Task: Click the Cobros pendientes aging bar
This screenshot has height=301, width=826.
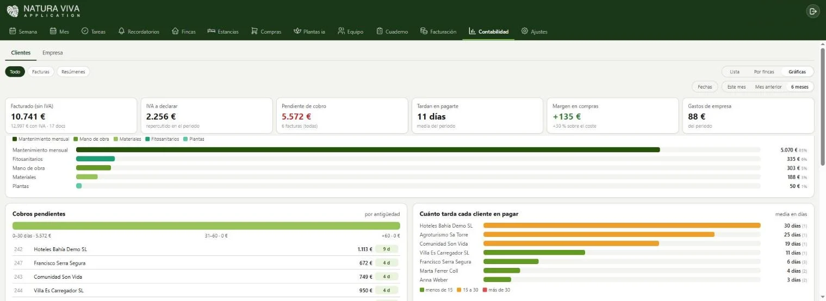Action: tap(206, 225)
